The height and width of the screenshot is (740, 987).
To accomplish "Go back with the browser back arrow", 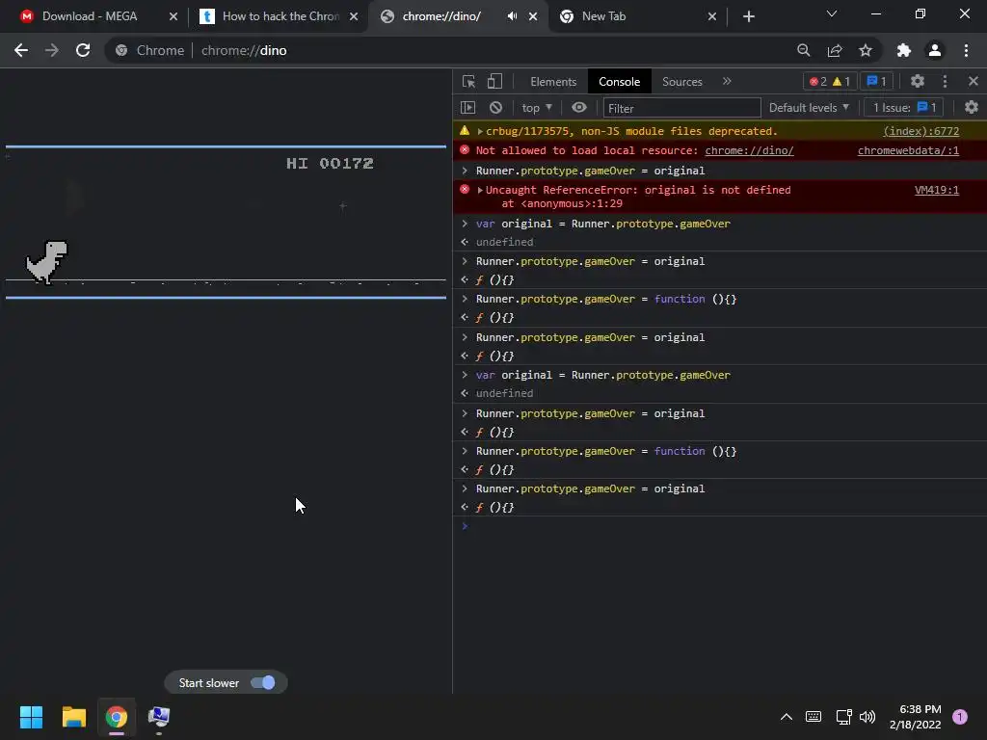I will coord(21,50).
